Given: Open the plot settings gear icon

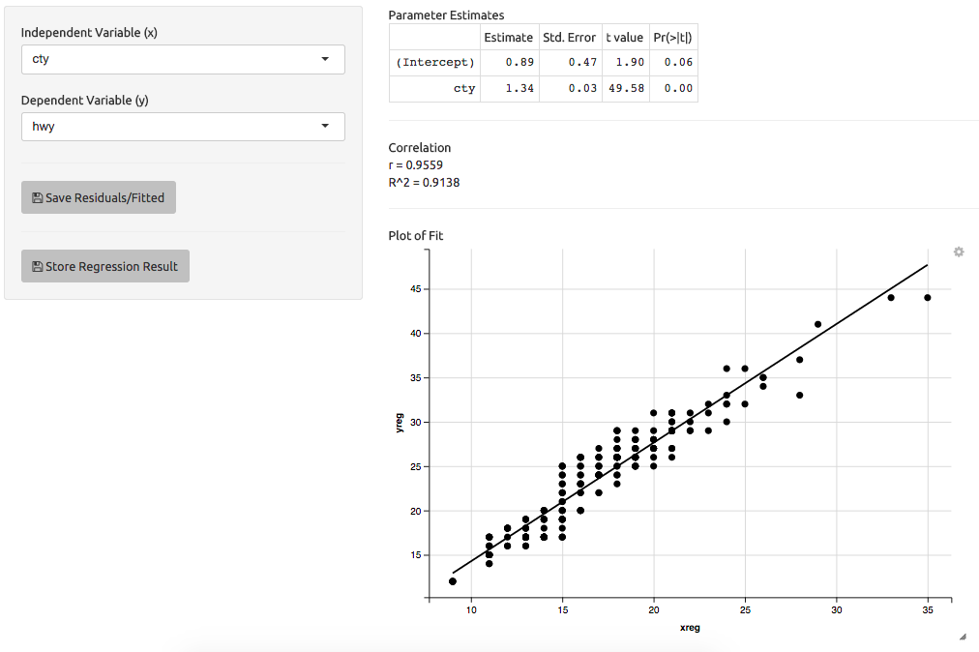Looking at the screenshot, I should tap(959, 252).
